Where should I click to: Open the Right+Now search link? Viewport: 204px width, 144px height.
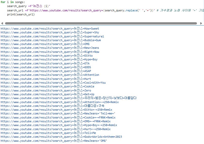point(50,52)
